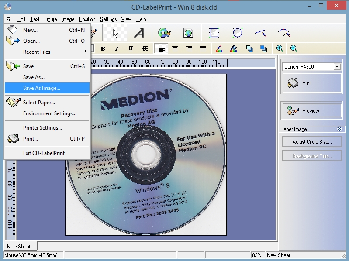Select the arc drawing tool
The height and width of the screenshot is (261, 349).
[284, 33]
